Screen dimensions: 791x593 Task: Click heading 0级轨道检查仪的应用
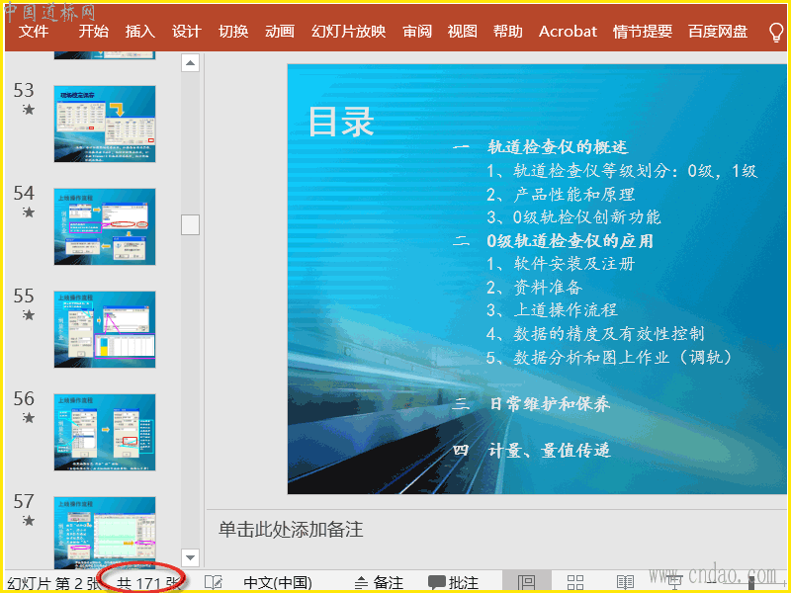click(571, 241)
